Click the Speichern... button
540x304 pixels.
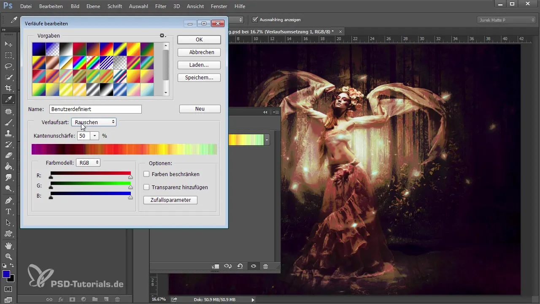pyautogui.click(x=199, y=78)
